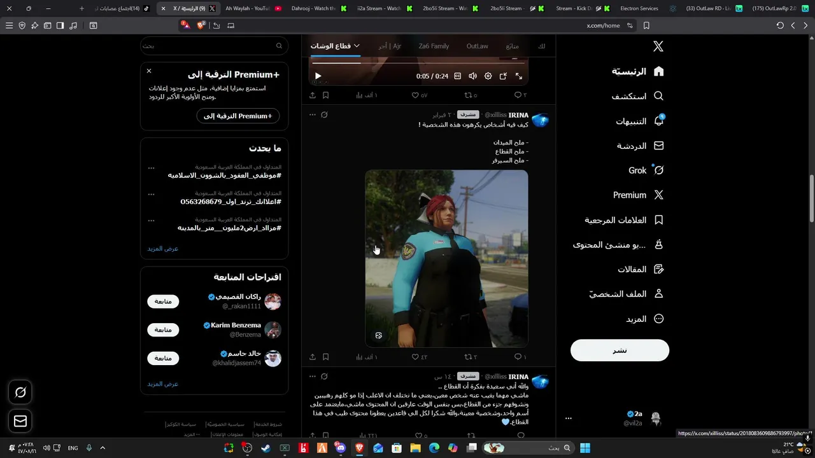Open Explore (استكشف) search icon in sidebar

coord(658,96)
